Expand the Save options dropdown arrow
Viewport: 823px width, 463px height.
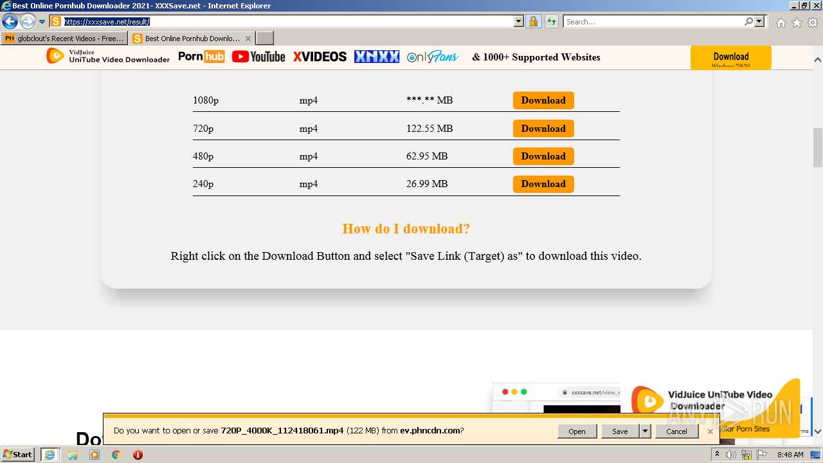click(645, 431)
